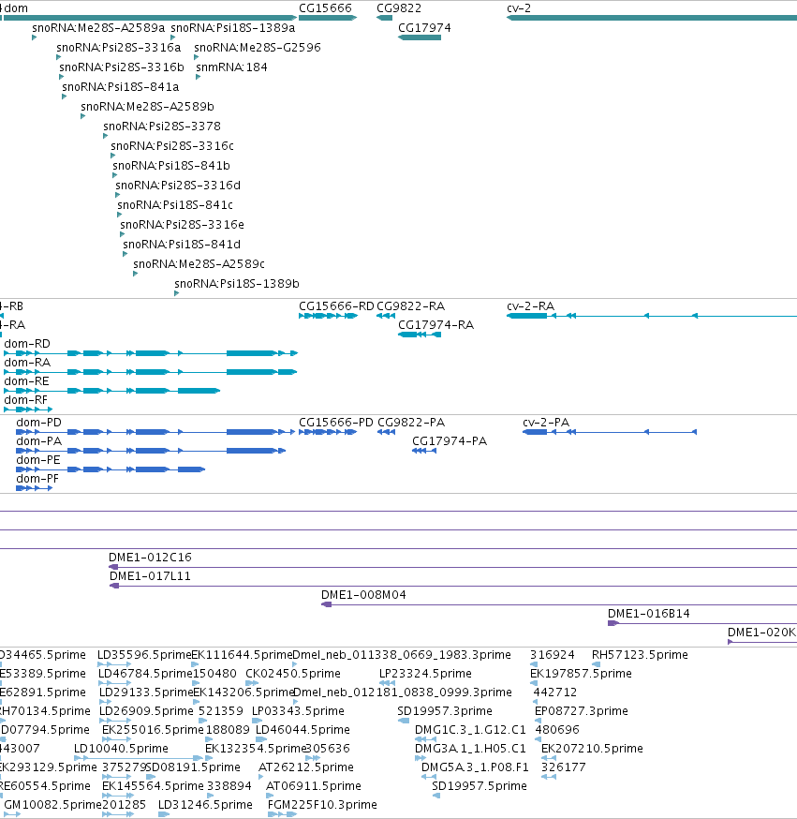This screenshot has width=797, height=819.
Task: Open the dom-PF protein feature
Action: [x=34, y=488]
